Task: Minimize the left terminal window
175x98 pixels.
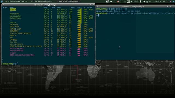Action: click(87, 5)
